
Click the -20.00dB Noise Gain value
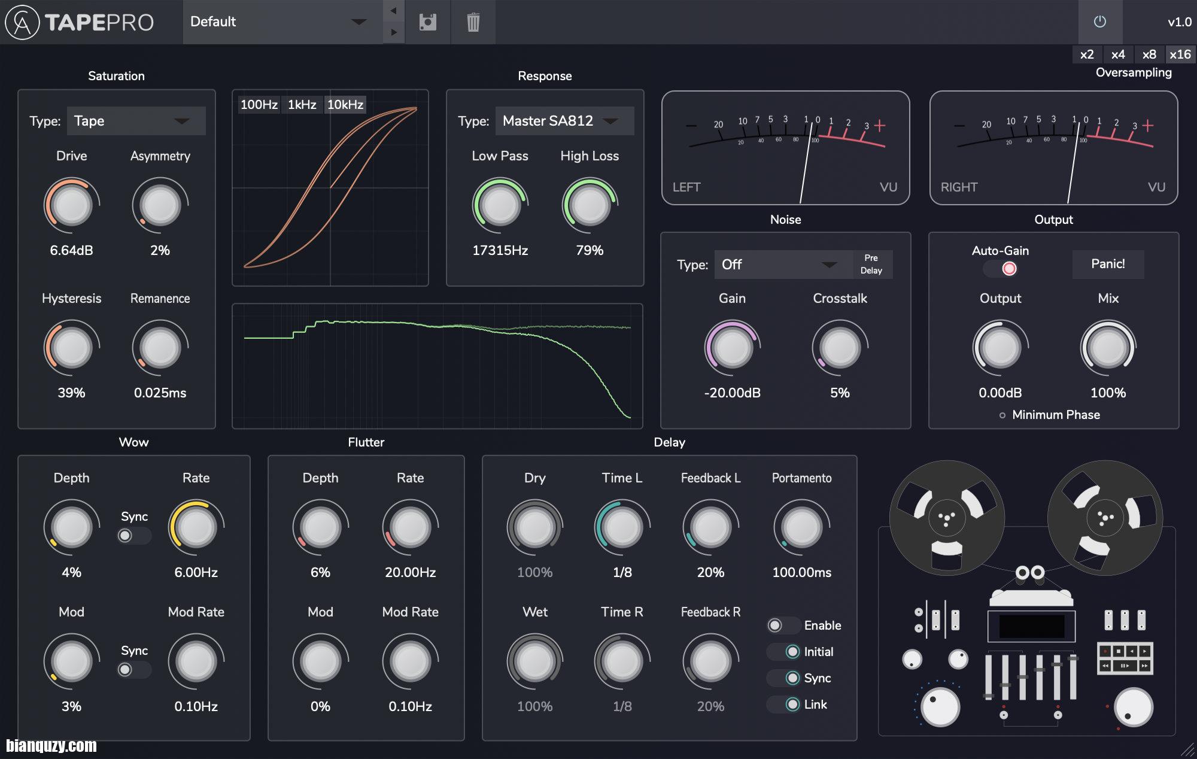(x=732, y=393)
